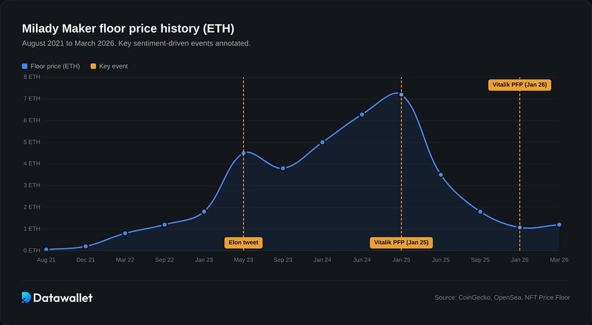Image resolution: width=592 pixels, height=325 pixels.
Task: Select the Vitalik PFP (Jan 26) annotation
Action: (519, 85)
